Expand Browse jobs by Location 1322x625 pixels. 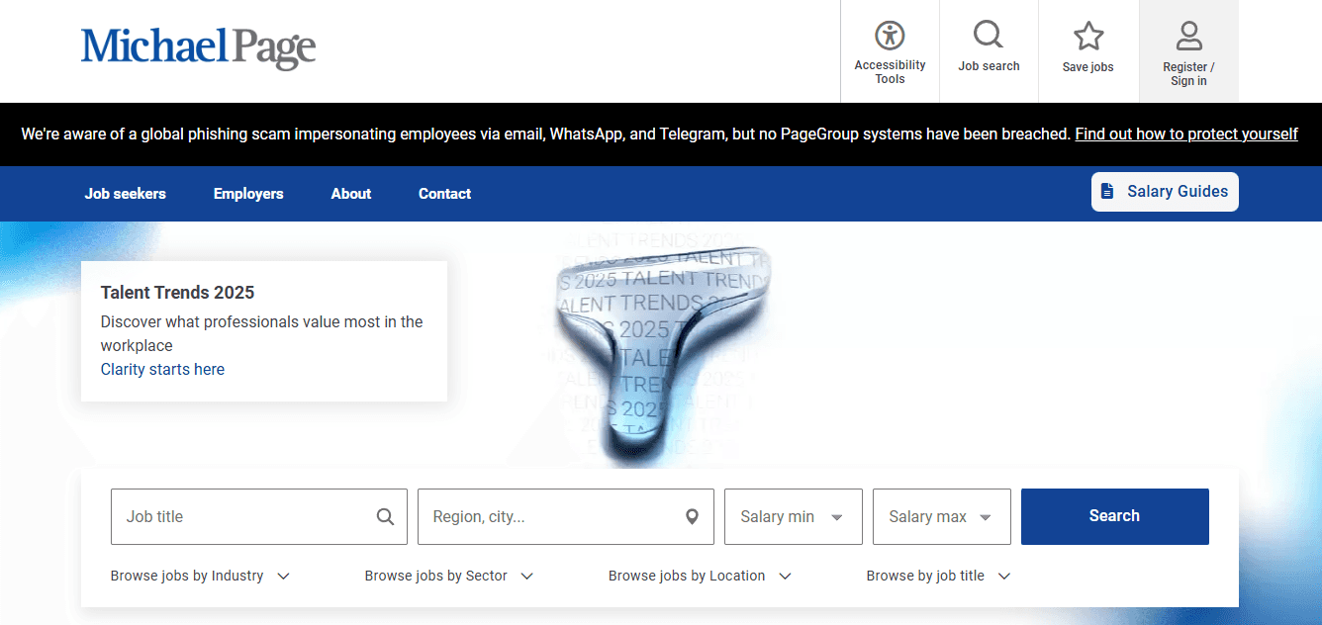700,576
